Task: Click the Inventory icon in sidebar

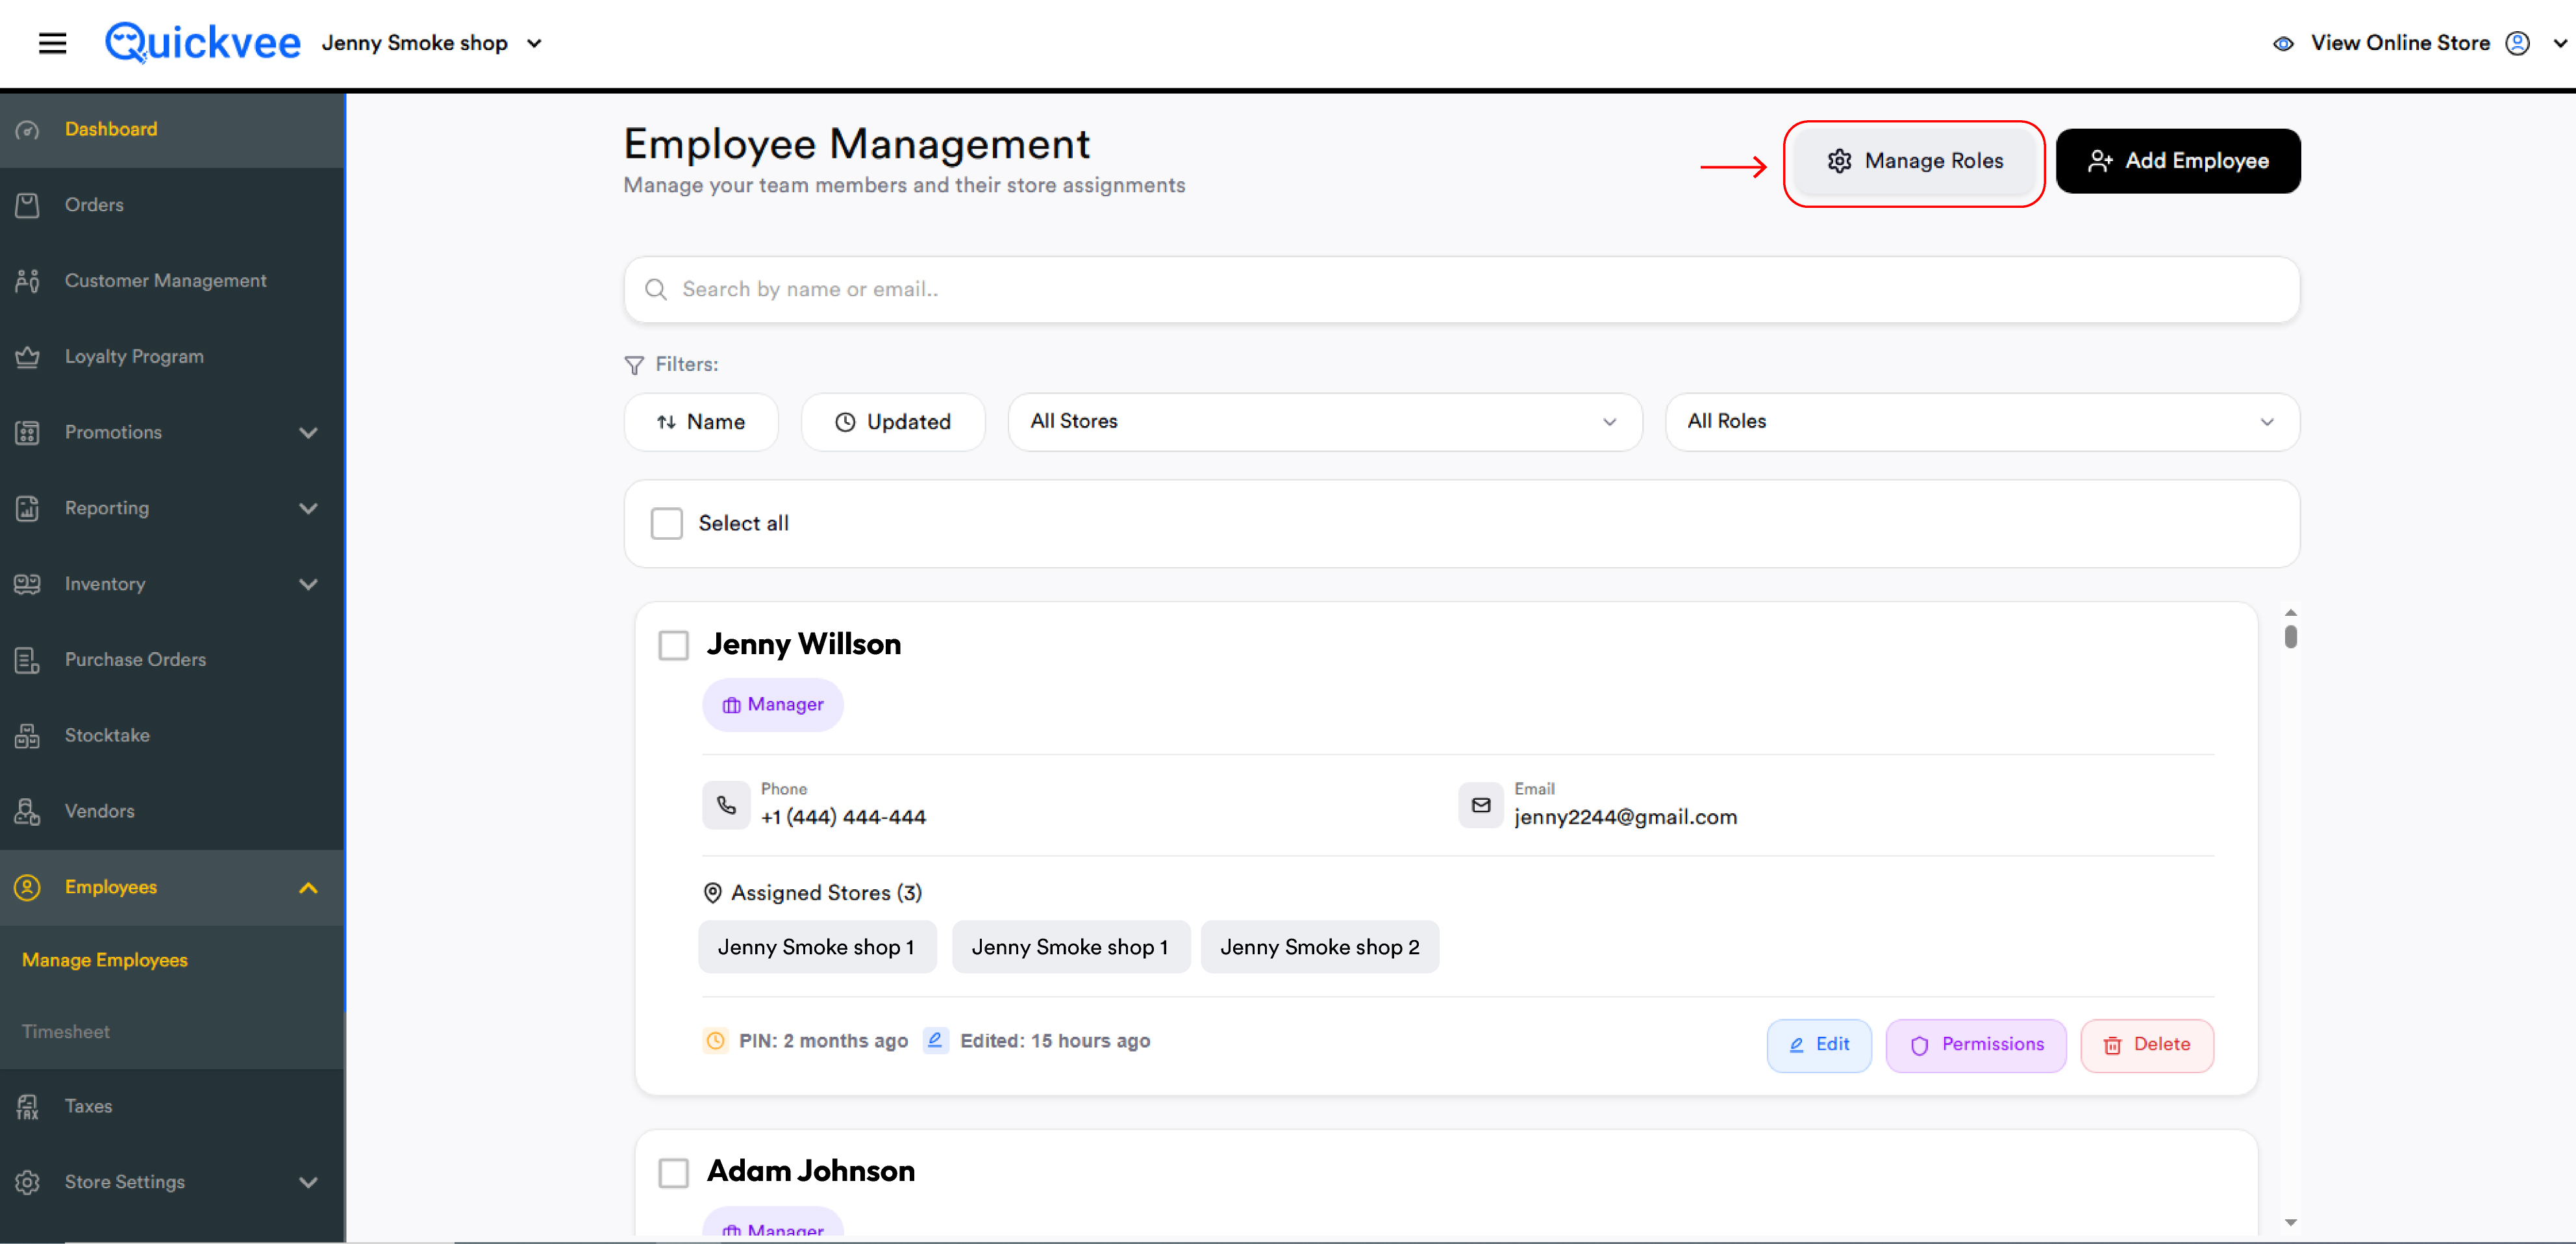Action: (28, 584)
